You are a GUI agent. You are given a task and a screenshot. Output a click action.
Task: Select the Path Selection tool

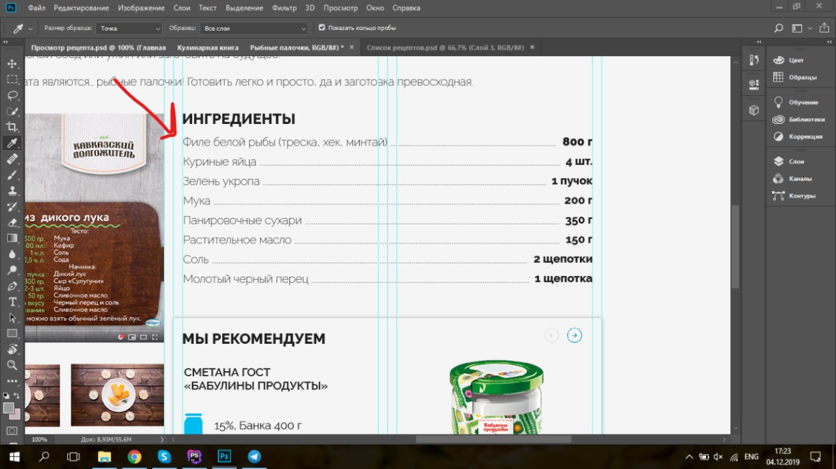coord(12,318)
